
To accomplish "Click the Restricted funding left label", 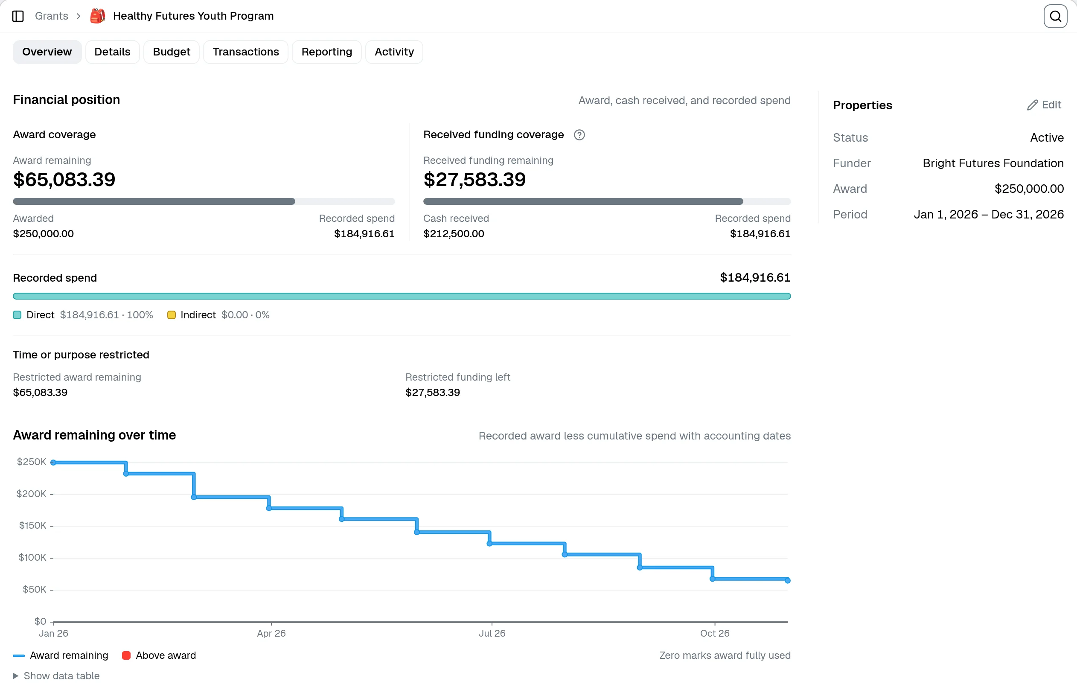I will [457, 377].
